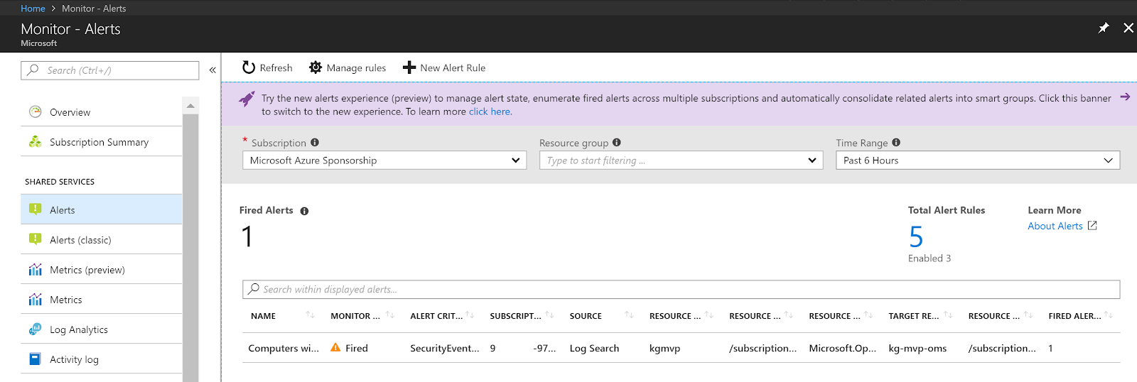Show Time Range info tooltip icon

pos(896,142)
